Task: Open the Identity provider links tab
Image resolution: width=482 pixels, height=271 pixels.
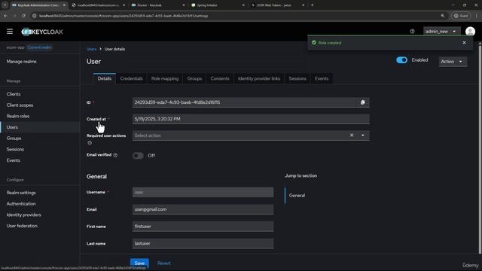Action: [259, 78]
